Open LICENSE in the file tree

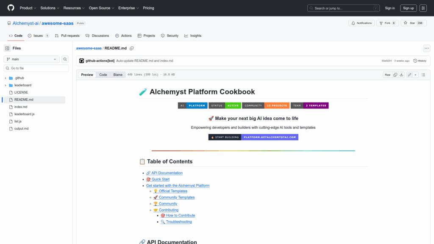coord(21,92)
